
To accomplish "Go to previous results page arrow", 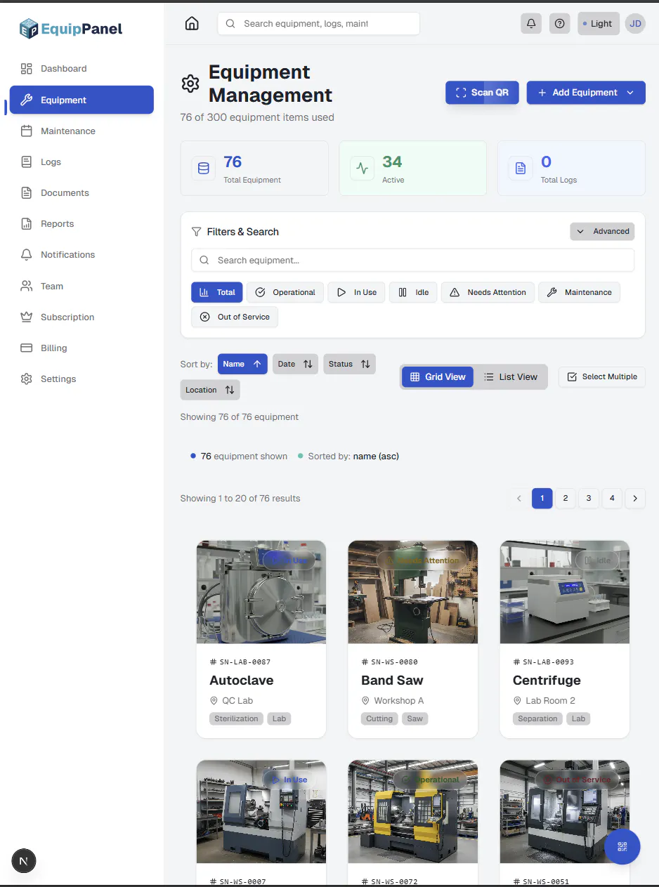I will click(519, 498).
